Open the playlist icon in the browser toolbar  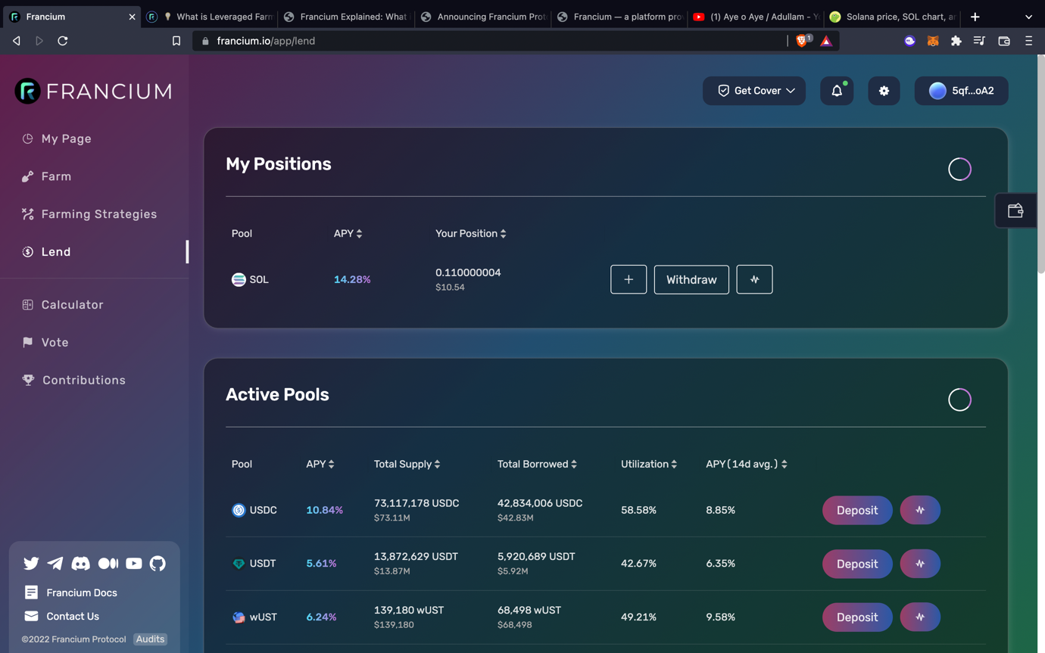tap(979, 41)
